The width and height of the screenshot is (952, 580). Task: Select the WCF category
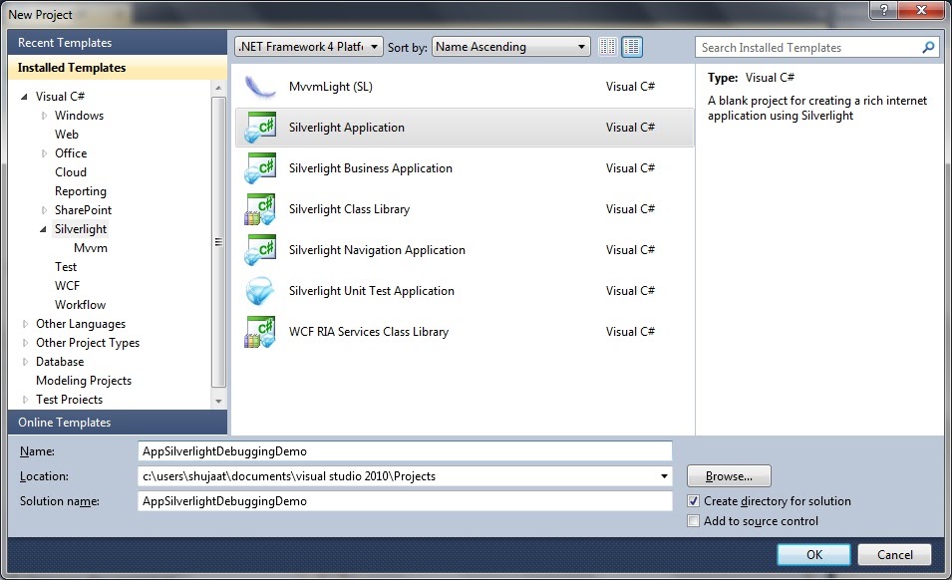click(x=67, y=286)
